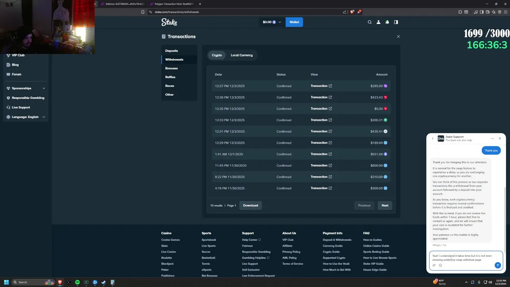Screen dimensions: 510x287
Task: Open the support chat three-dot menu
Action: [492, 138]
